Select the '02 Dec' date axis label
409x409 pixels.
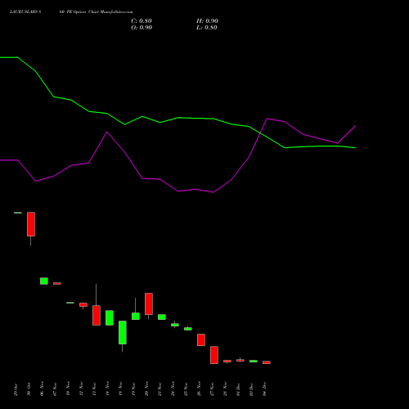tap(251, 389)
